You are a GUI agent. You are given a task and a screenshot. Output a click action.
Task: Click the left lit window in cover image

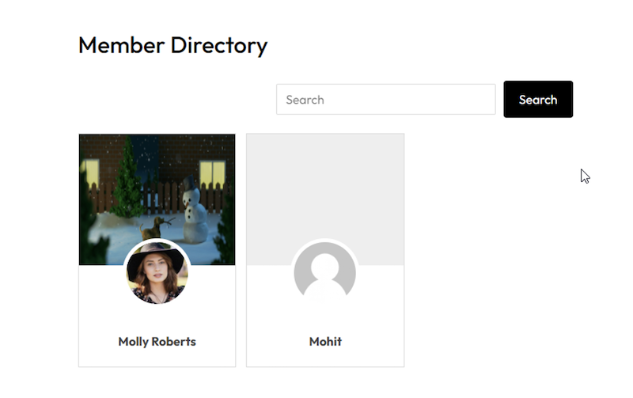pos(89,174)
